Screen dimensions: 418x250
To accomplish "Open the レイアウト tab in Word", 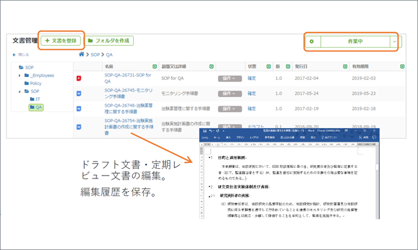I will pyautogui.click(x=254, y=137).
